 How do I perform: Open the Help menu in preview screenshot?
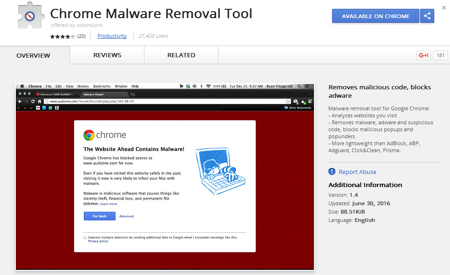(x=135, y=86)
